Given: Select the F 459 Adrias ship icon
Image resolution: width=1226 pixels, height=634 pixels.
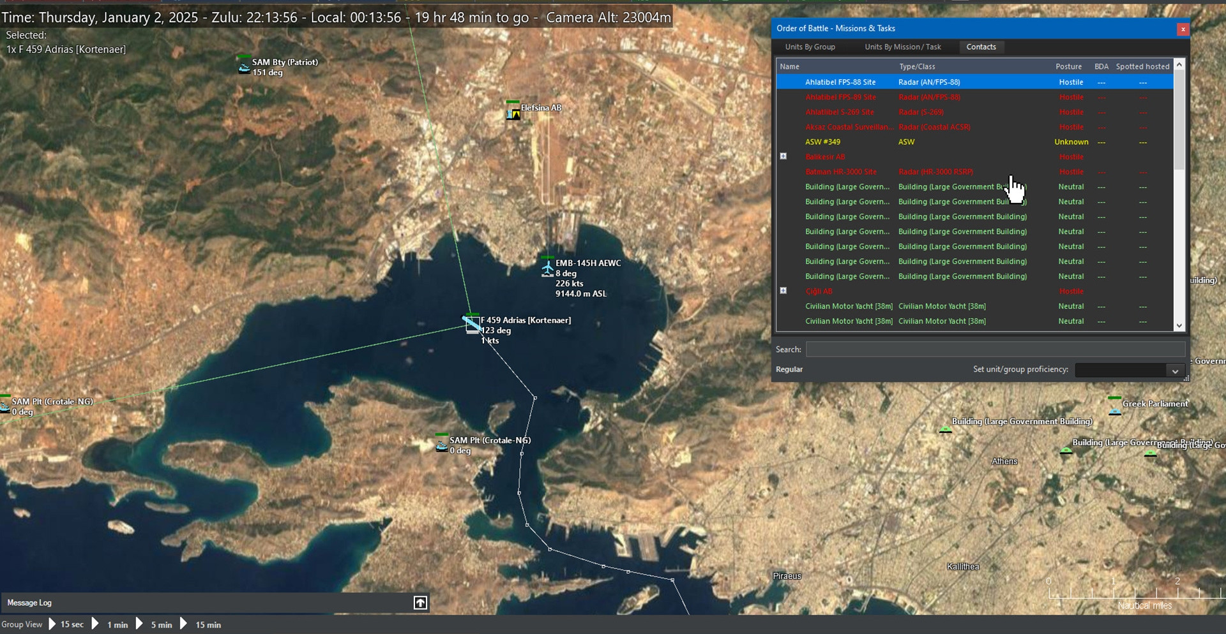Looking at the screenshot, I should tap(473, 325).
